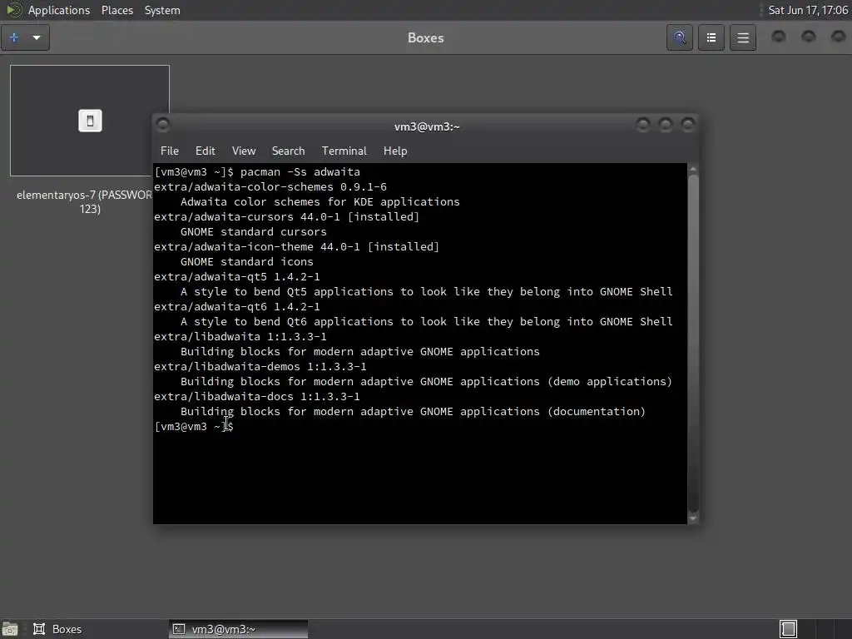This screenshot has width=852, height=639.
Task: Open the elementaryos-7 box thumbnail
Action: click(x=90, y=121)
